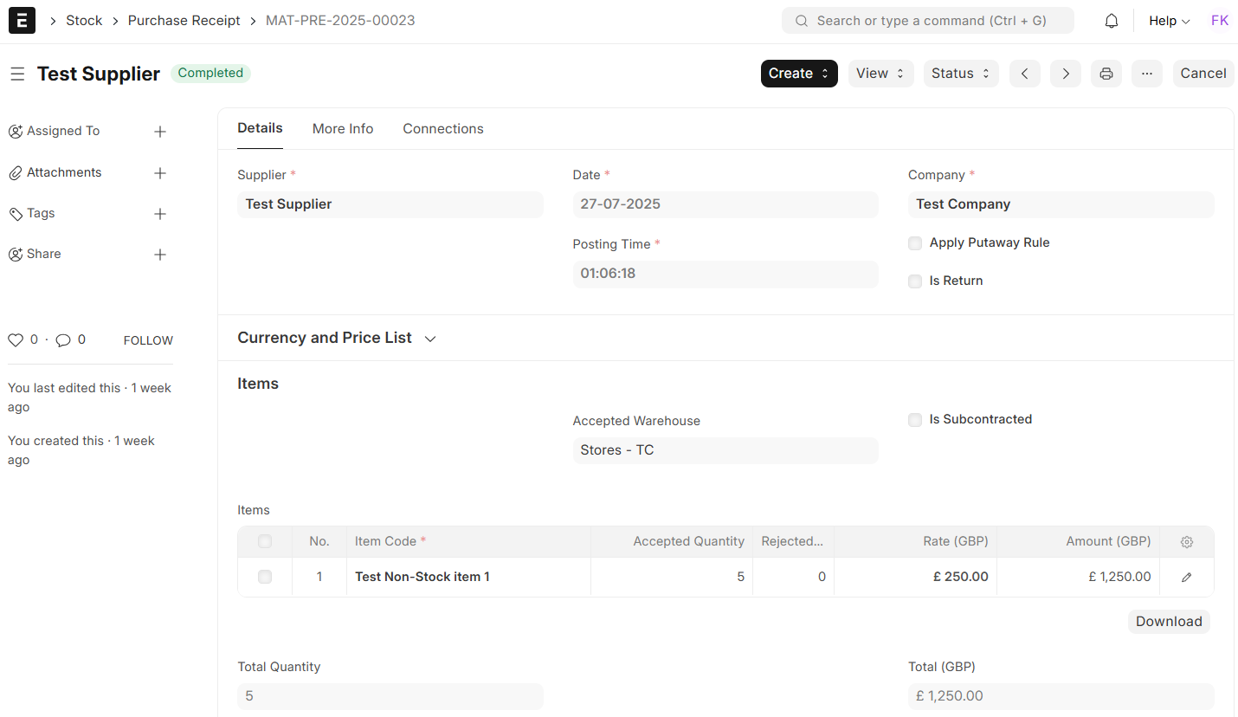
Task: Open the Create dropdown button
Action: pyautogui.click(x=798, y=74)
